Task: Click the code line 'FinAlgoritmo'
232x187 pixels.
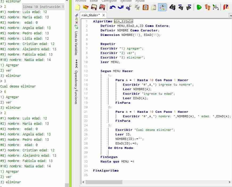Action: (x=106, y=171)
